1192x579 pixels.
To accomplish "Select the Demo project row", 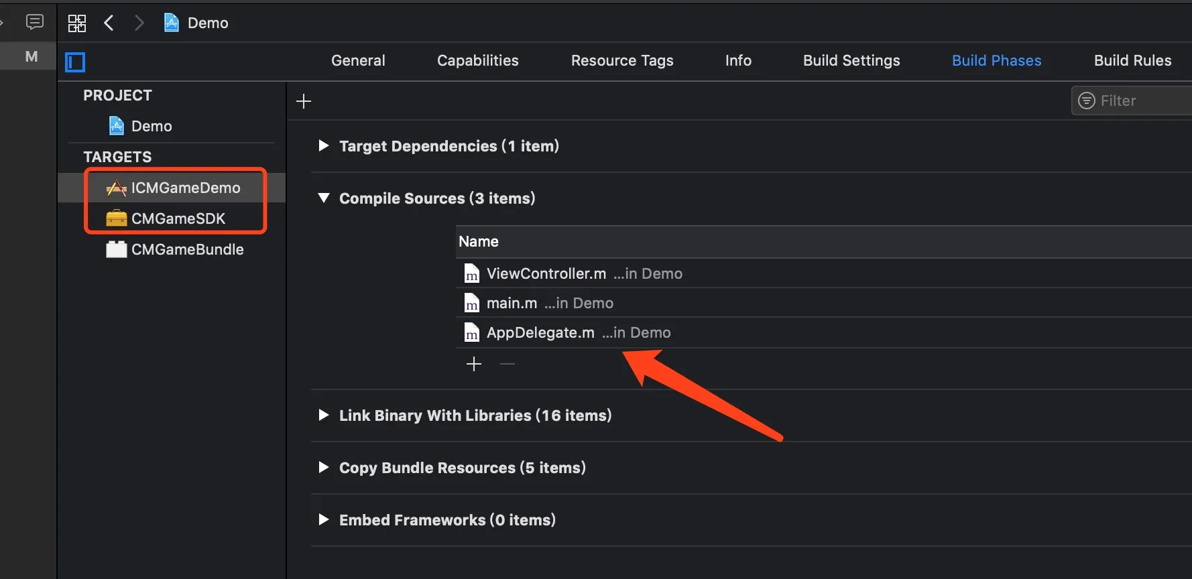I will tap(172, 126).
